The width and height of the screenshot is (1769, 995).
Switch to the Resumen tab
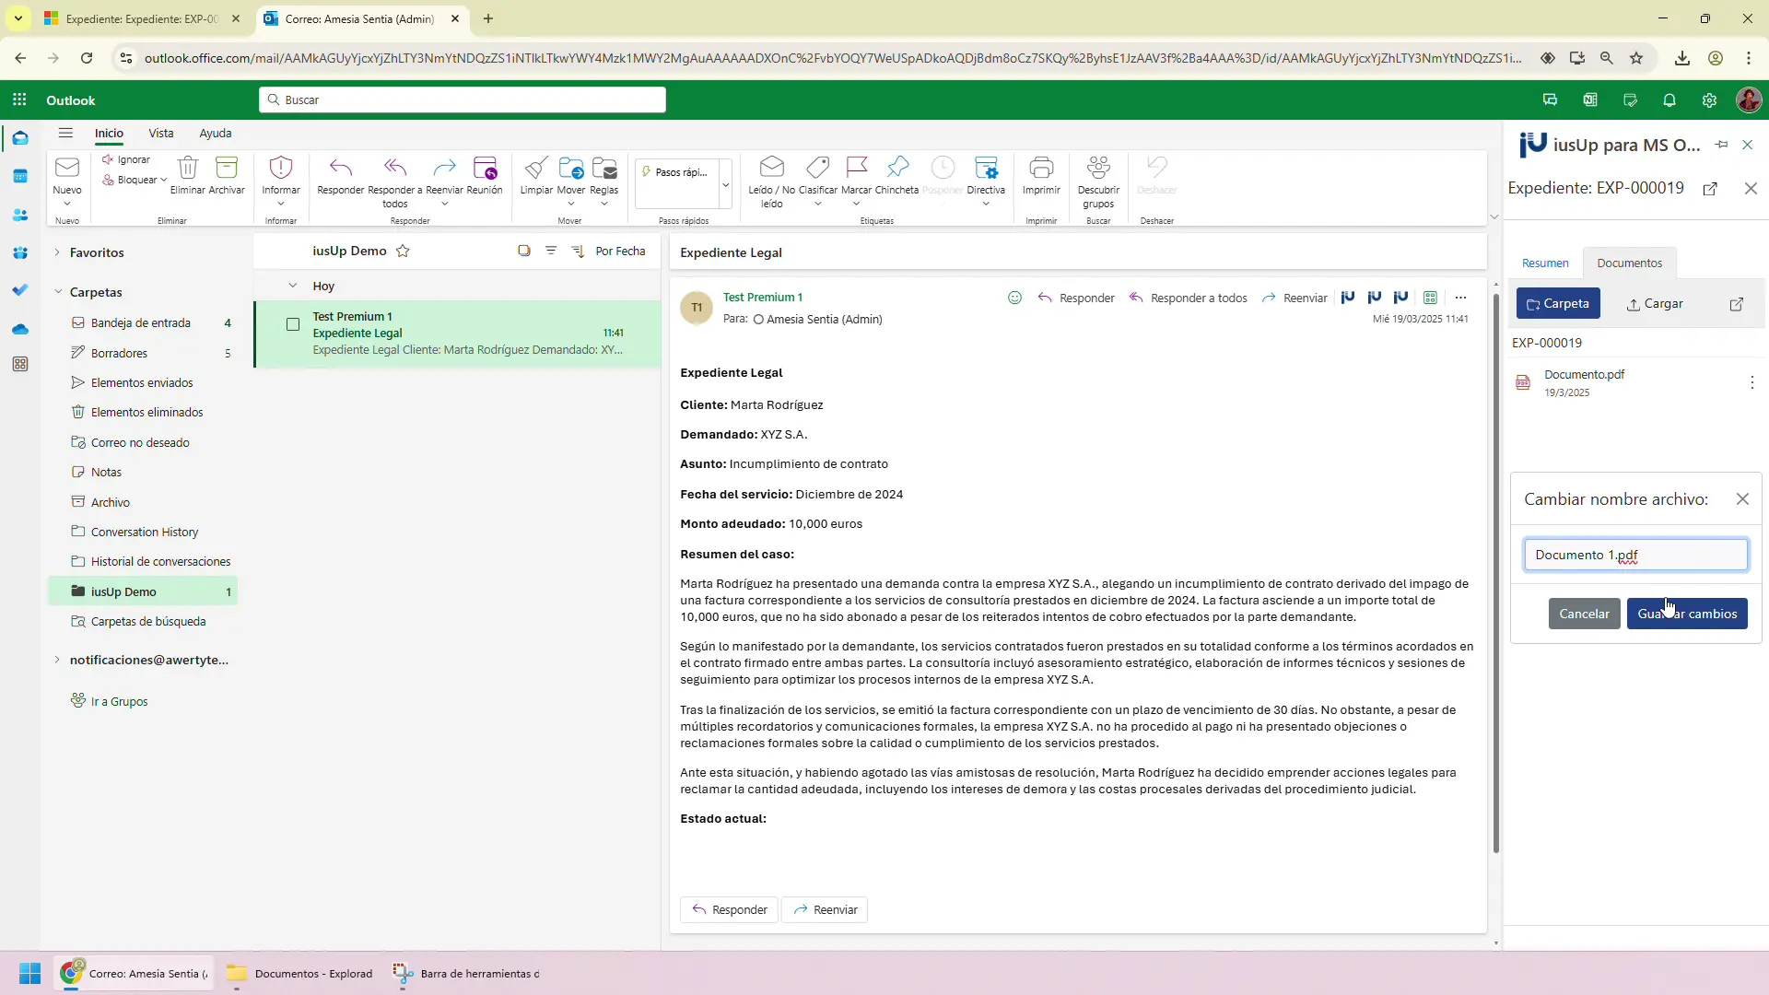(1545, 263)
